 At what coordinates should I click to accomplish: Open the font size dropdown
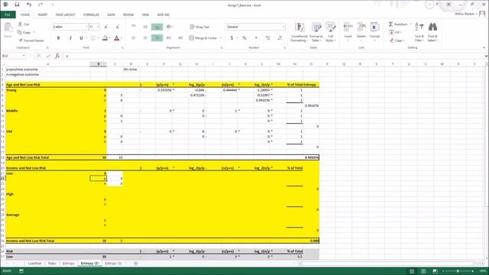[98, 27]
